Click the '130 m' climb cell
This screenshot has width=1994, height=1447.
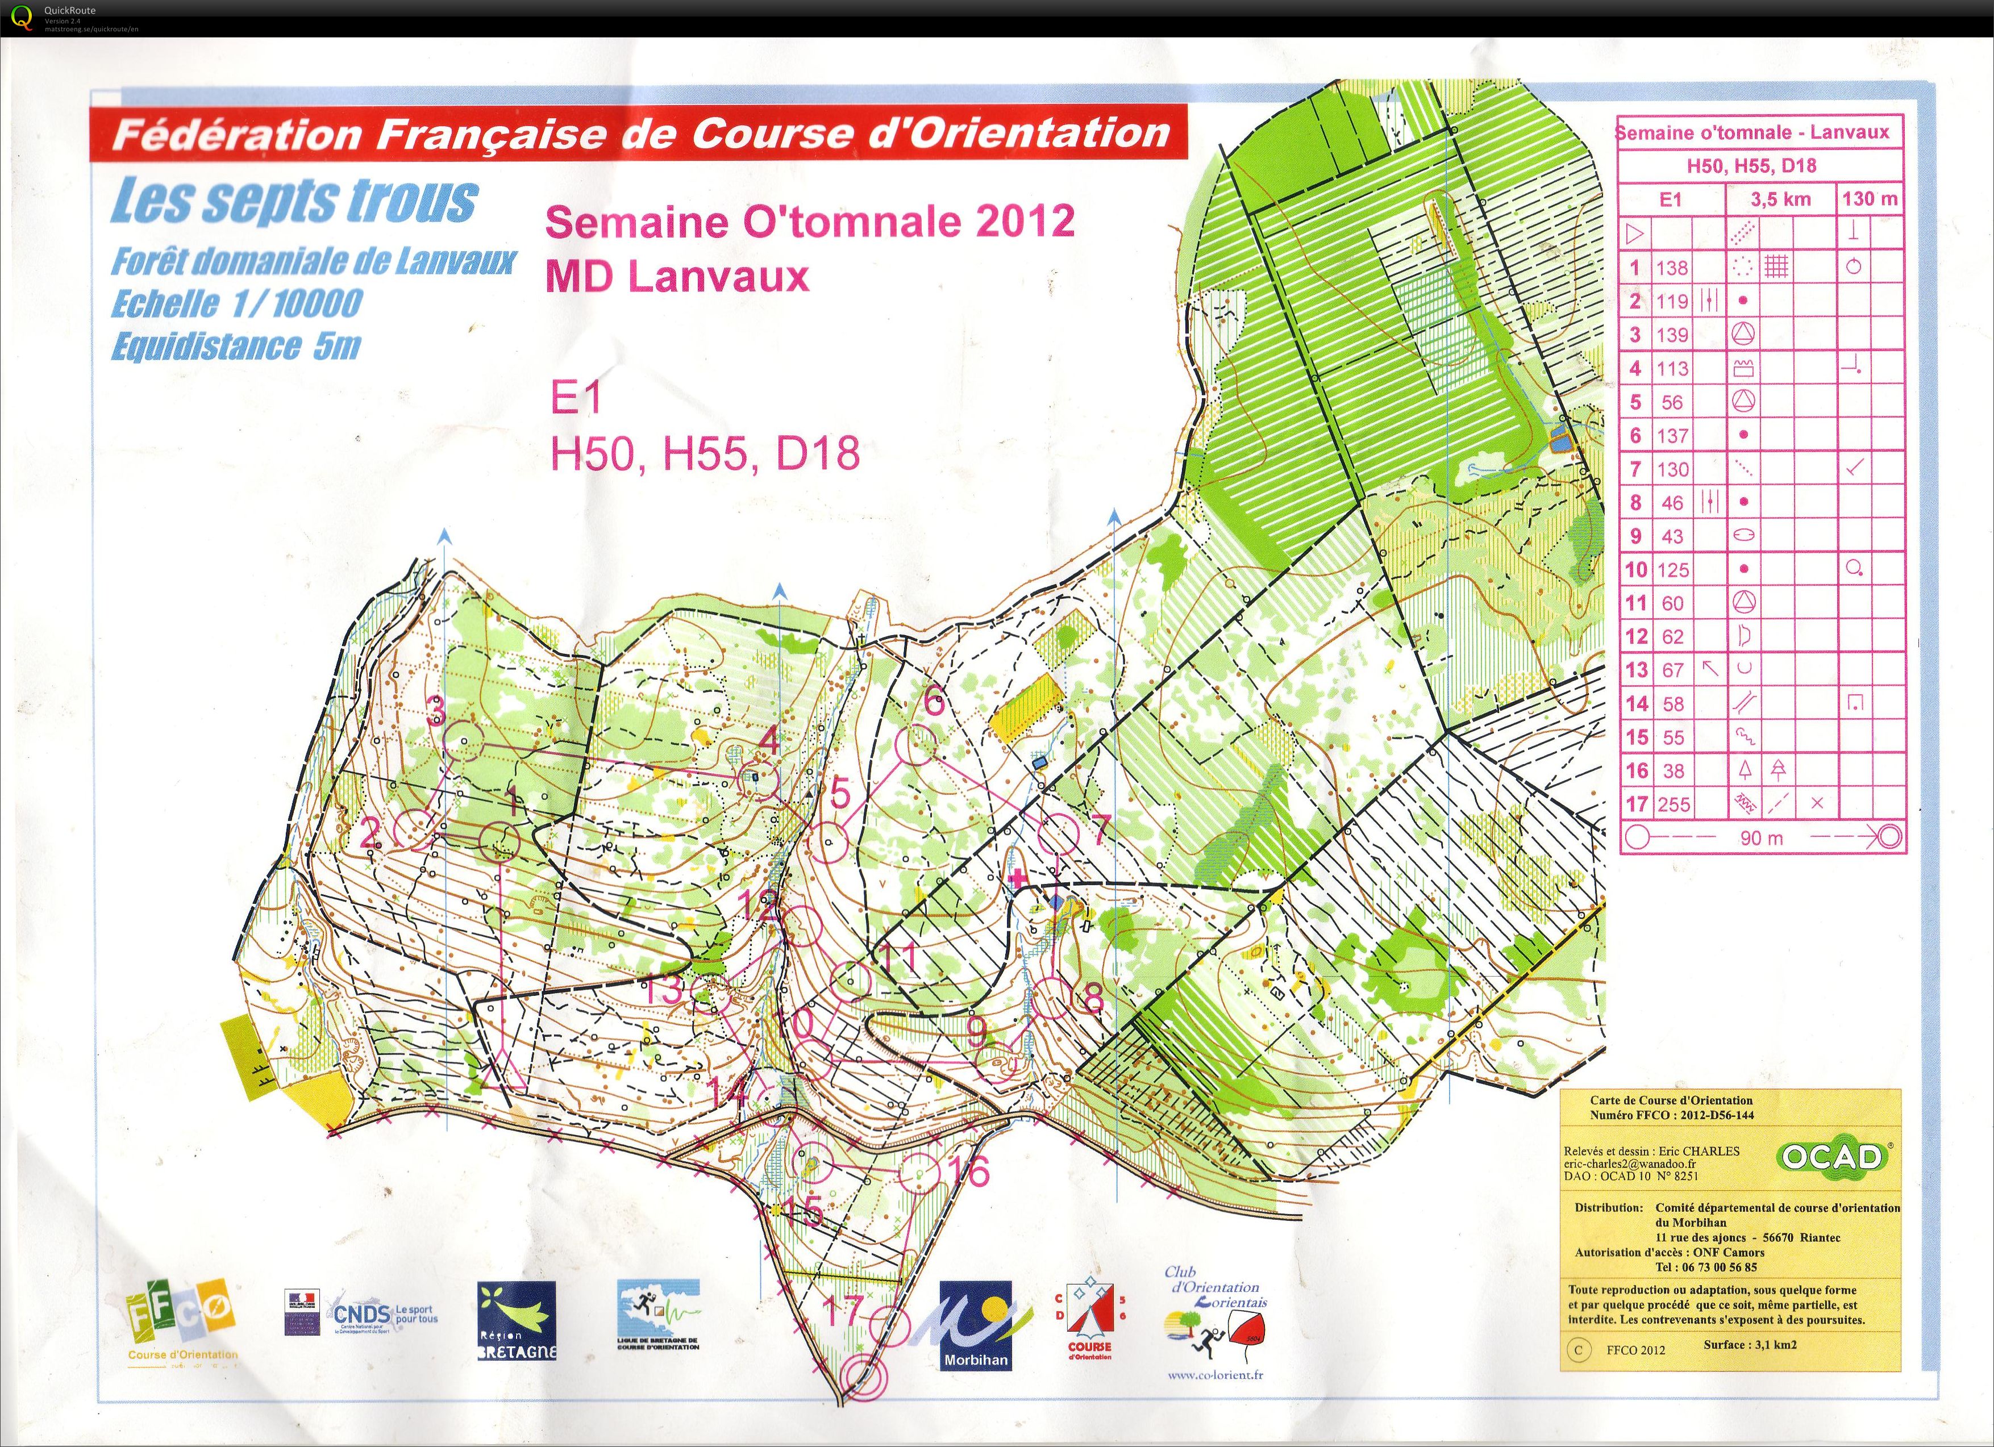coord(1870,199)
